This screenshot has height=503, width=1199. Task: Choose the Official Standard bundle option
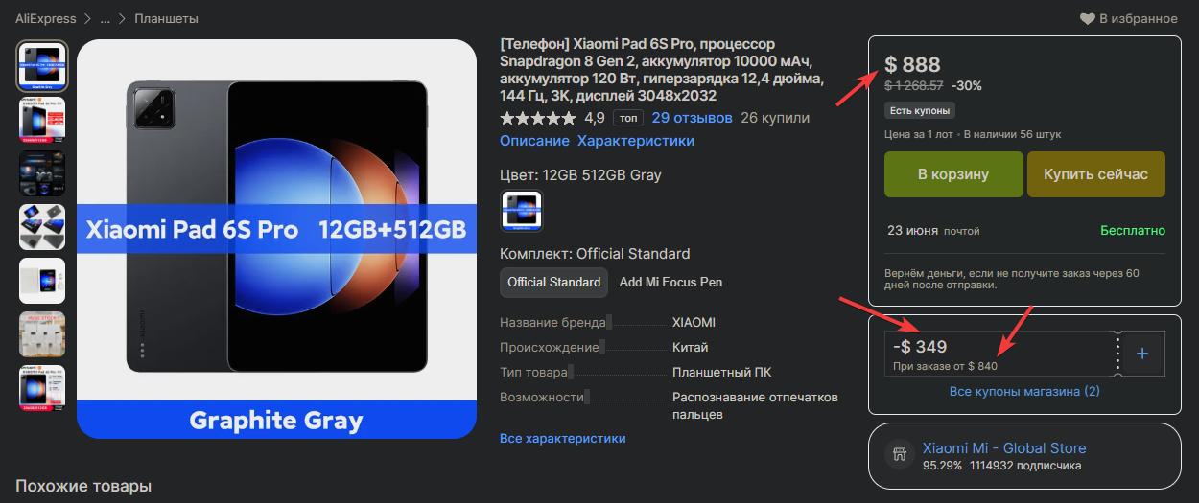click(554, 282)
